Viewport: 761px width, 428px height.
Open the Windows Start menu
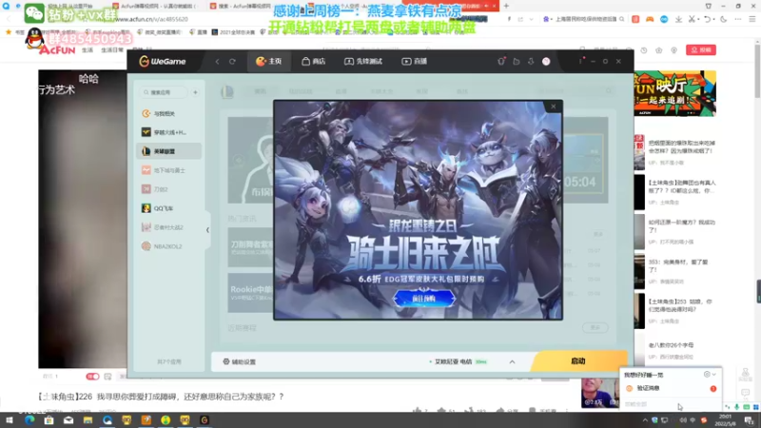coord(10,420)
